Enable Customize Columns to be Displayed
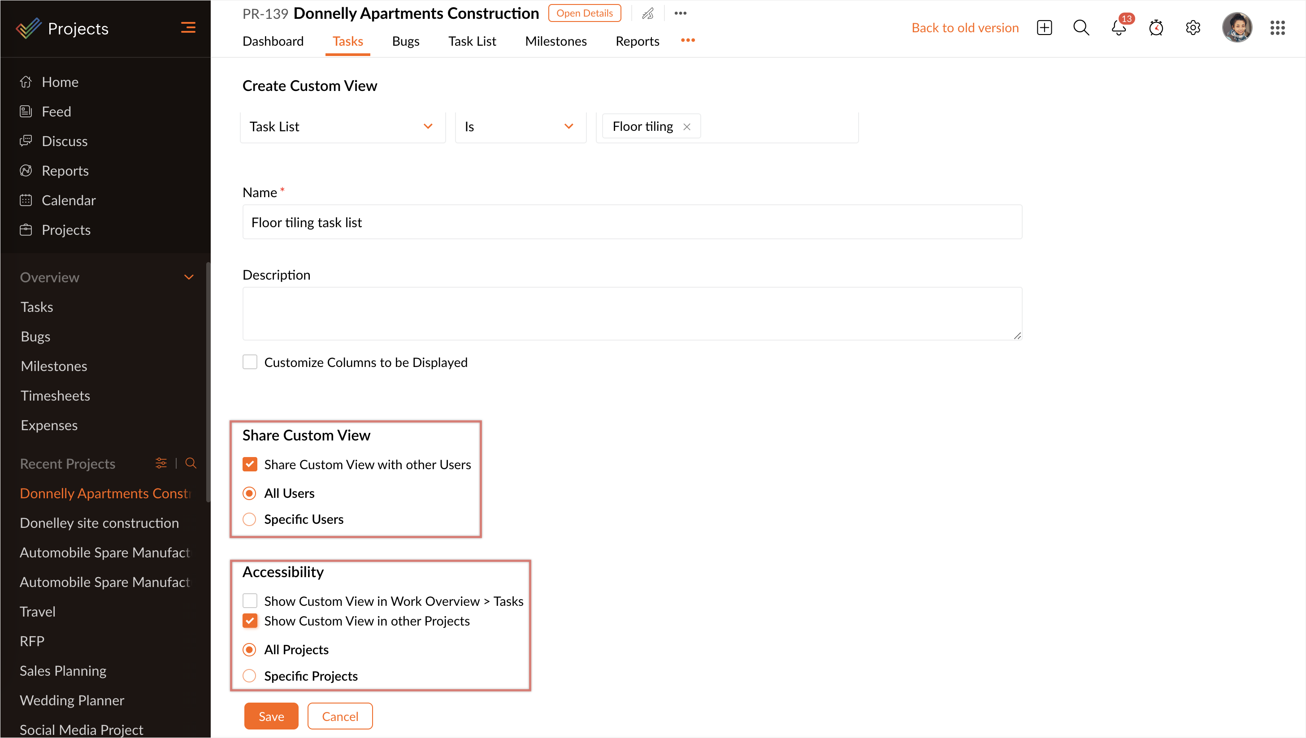The height and width of the screenshot is (738, 1306). pos(250,362)
